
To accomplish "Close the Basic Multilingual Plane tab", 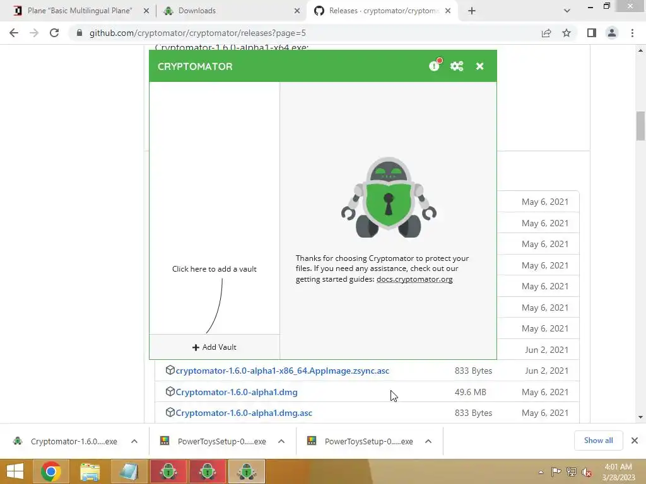I will coord(146,11).
